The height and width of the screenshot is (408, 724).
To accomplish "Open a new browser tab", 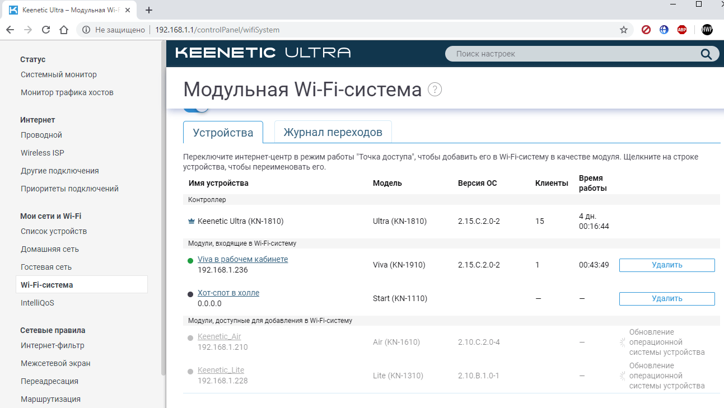I will tap(149, 10).
